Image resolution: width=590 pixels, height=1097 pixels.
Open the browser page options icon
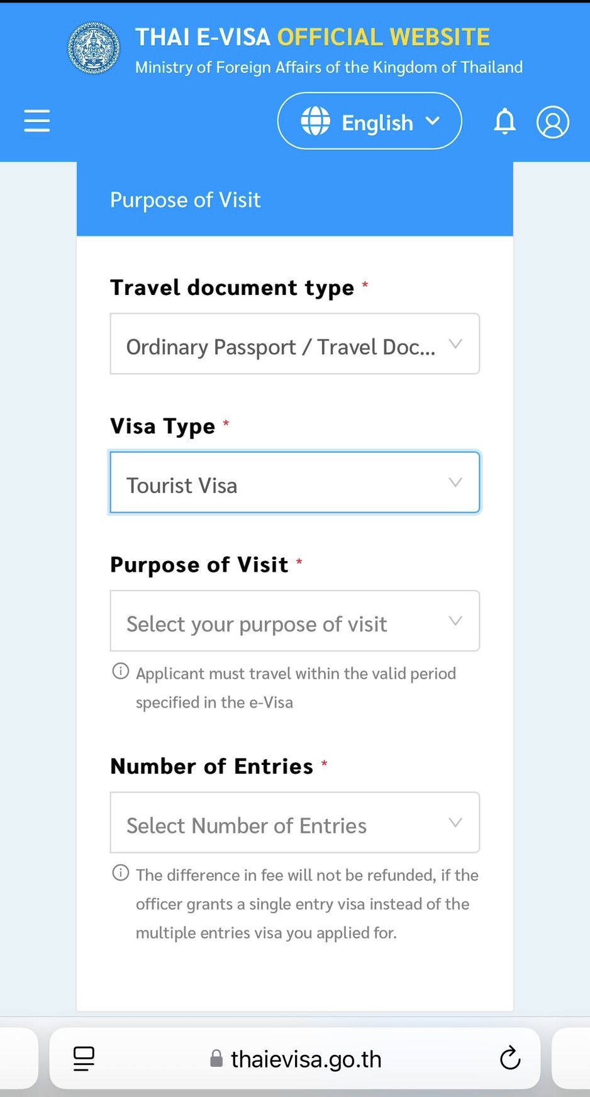tap(84, 1058)
